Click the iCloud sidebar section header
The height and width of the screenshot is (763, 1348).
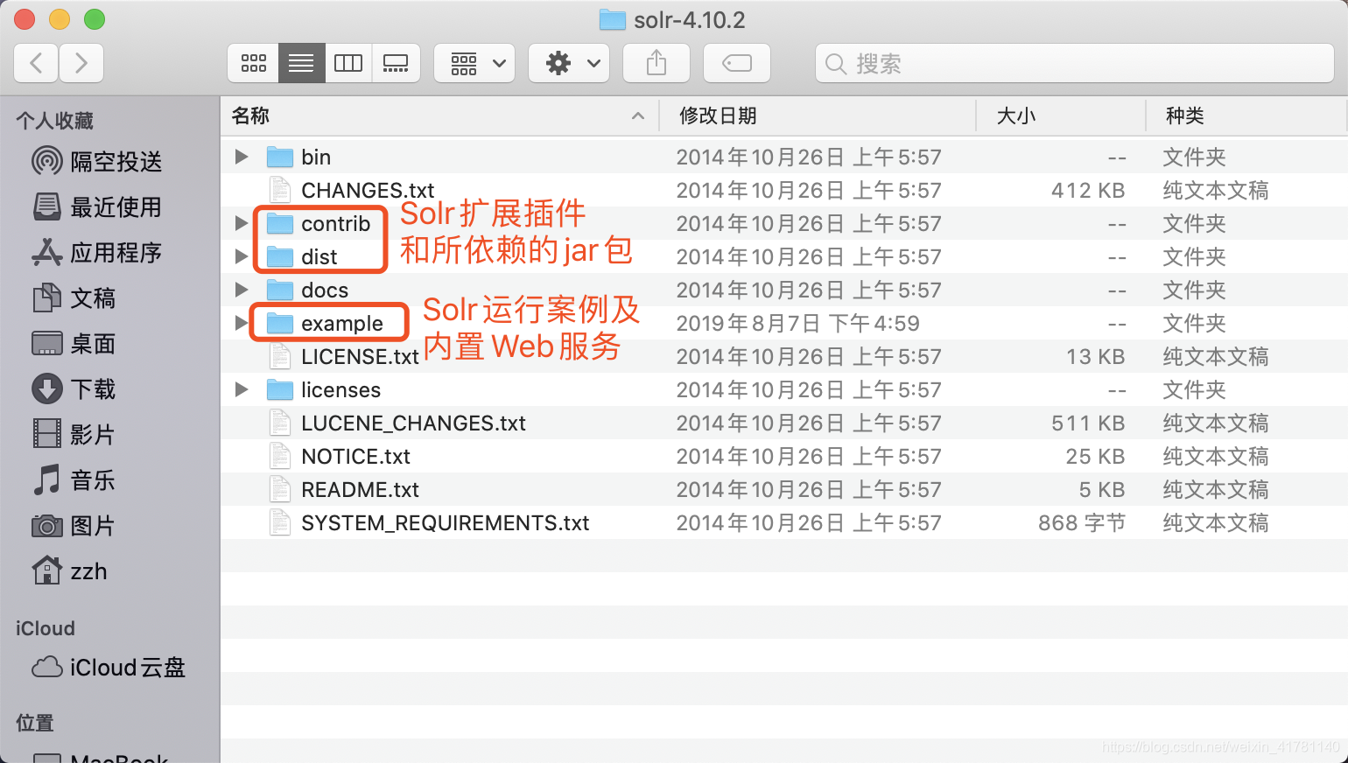[46, 628]
